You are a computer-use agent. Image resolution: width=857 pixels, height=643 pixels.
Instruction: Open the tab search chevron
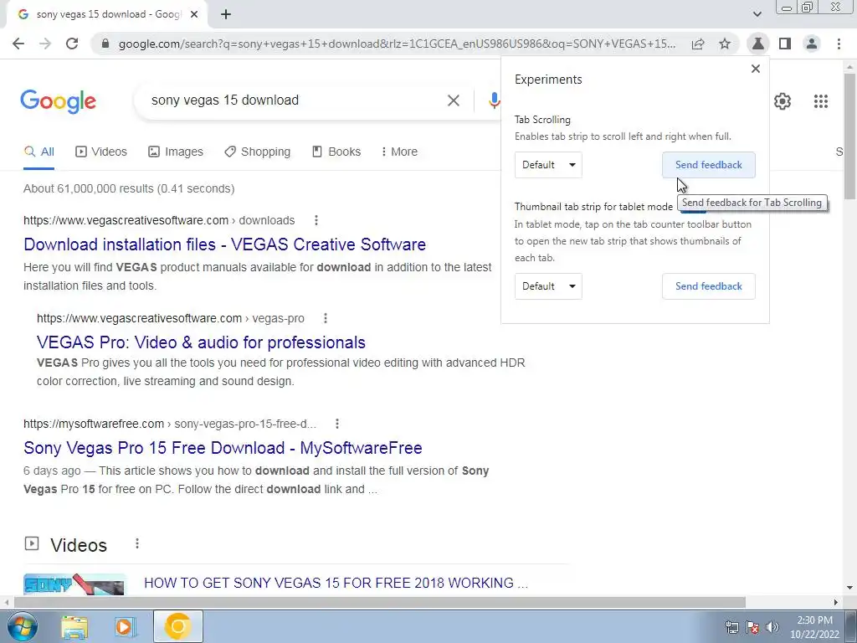(x=757, y=14)
